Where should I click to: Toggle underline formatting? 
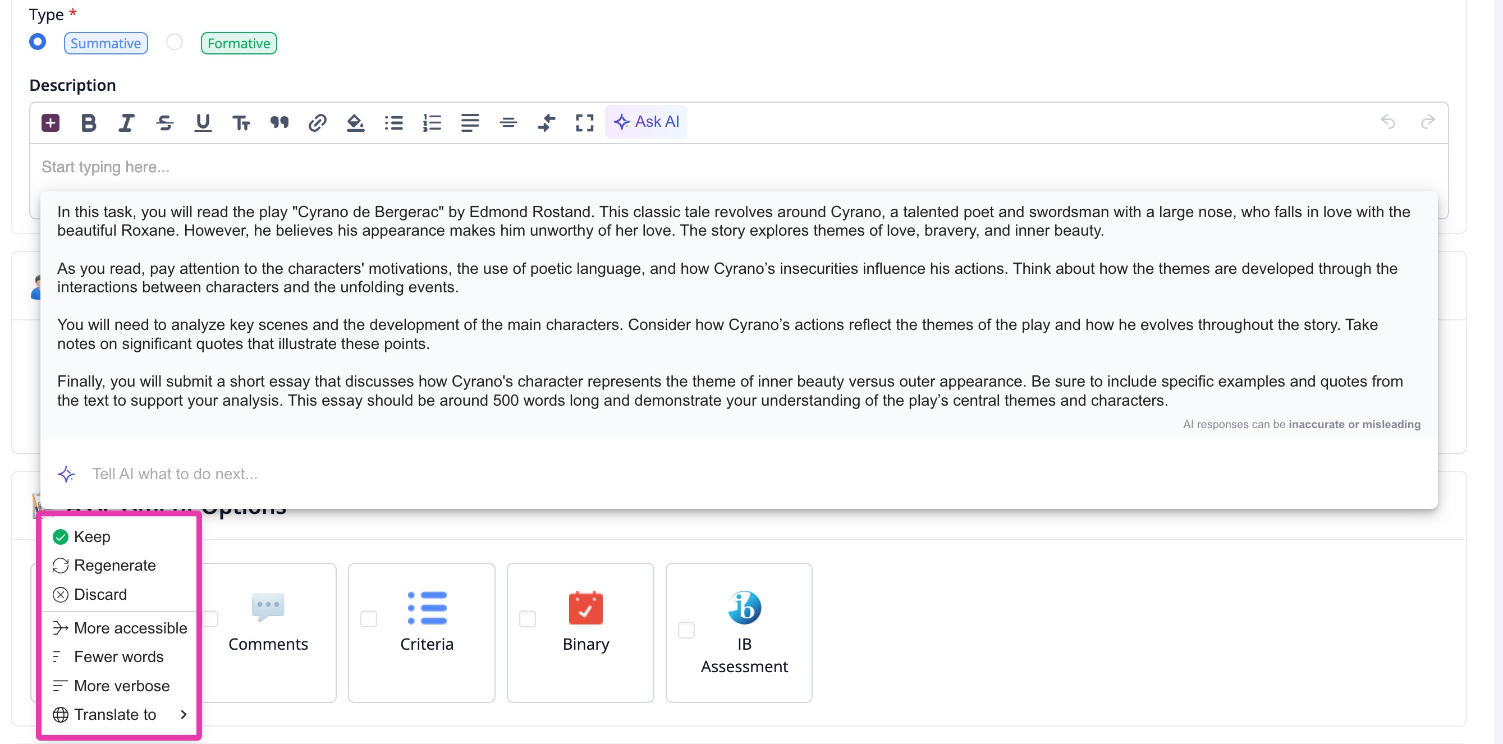coord(203,122)
